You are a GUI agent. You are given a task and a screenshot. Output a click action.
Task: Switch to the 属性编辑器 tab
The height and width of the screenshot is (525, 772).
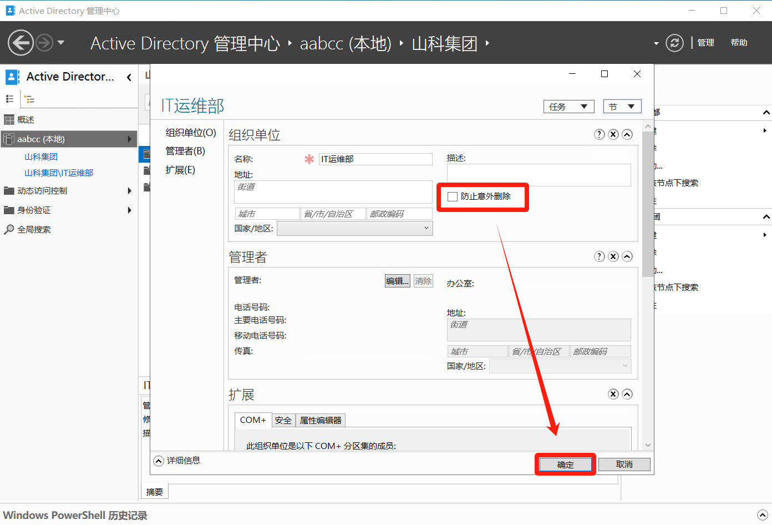click(x=321, y=421)
